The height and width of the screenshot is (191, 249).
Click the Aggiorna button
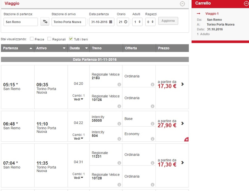[168, 21]
